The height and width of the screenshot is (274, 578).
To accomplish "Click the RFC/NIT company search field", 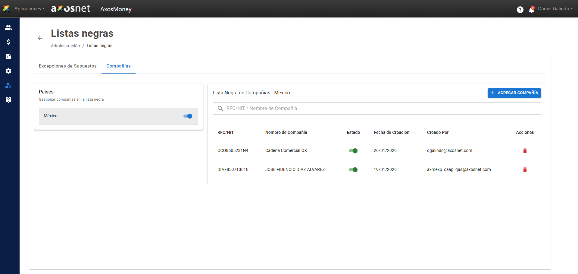I will coord(376,109).
